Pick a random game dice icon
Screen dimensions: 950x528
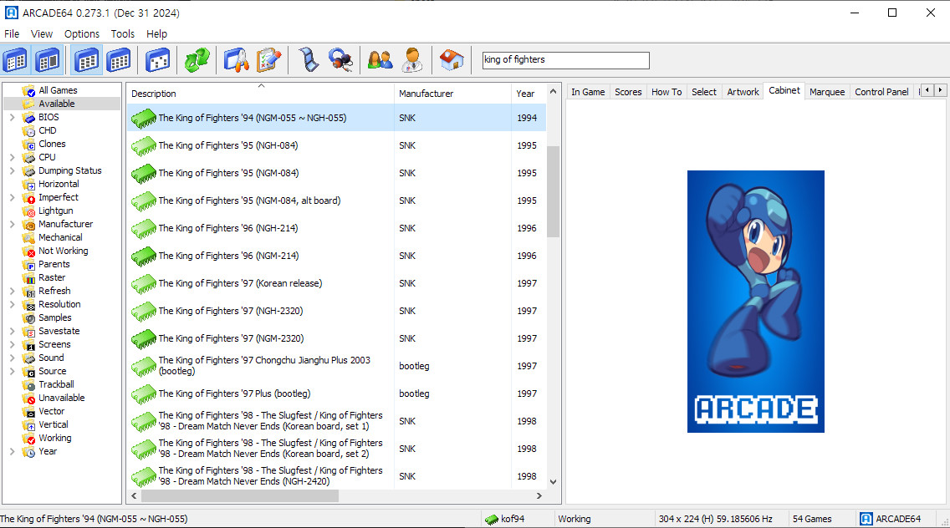pos(157,60)
